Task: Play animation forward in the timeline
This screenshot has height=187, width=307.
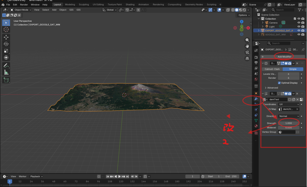Action: pos(119,177)
